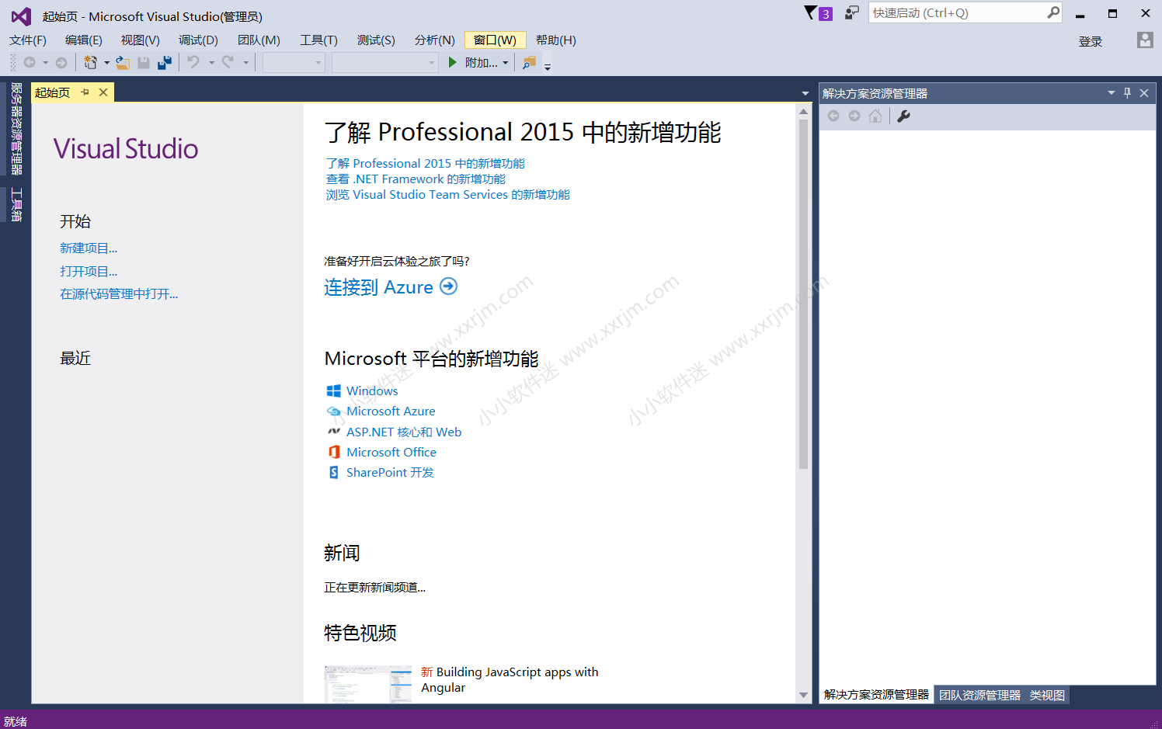
Task: Click 查看 .NET Framework 的新增功能 link
Action: [416, 179]
